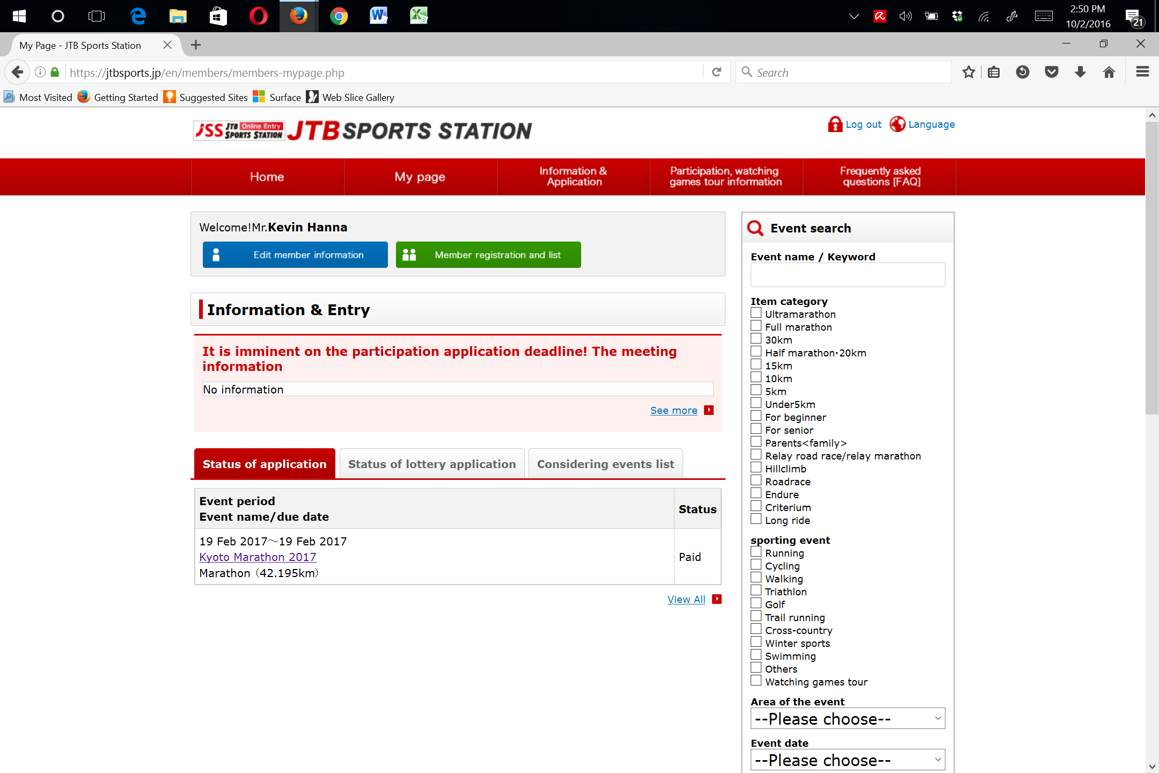Open Frequently asked questions [FAQ]

pyautogui.click(x=879, y=177)
